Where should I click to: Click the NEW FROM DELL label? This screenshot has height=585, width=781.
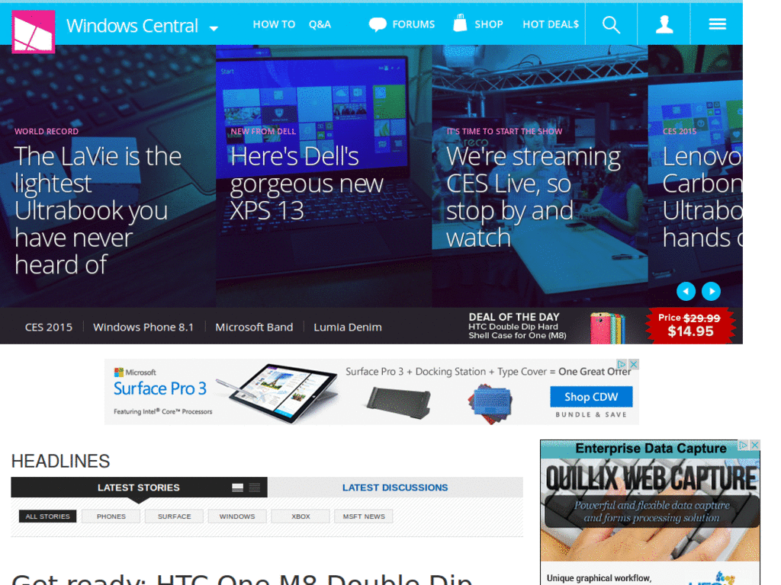click(263, 131)
